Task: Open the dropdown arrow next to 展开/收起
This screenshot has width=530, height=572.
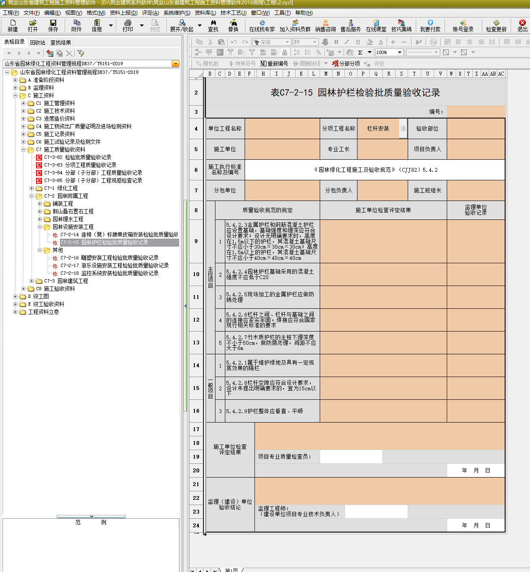Action: tap(200, 26)
